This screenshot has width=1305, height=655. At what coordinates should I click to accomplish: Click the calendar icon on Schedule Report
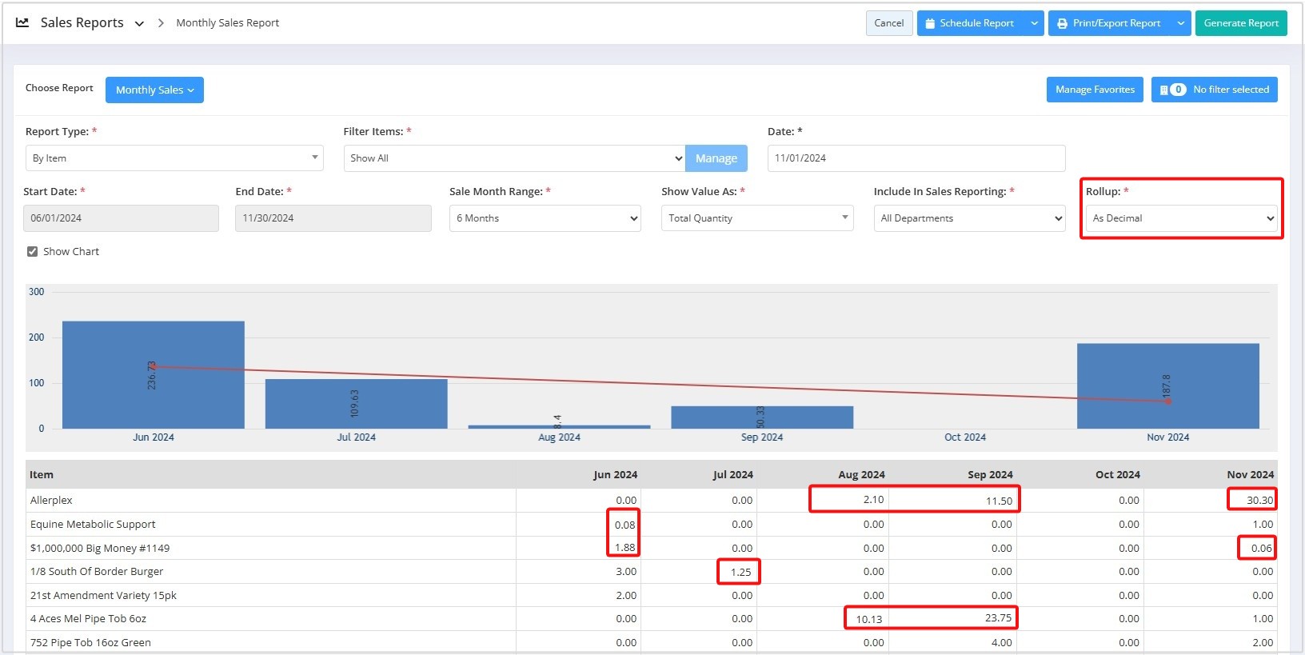tap(930, 23)
